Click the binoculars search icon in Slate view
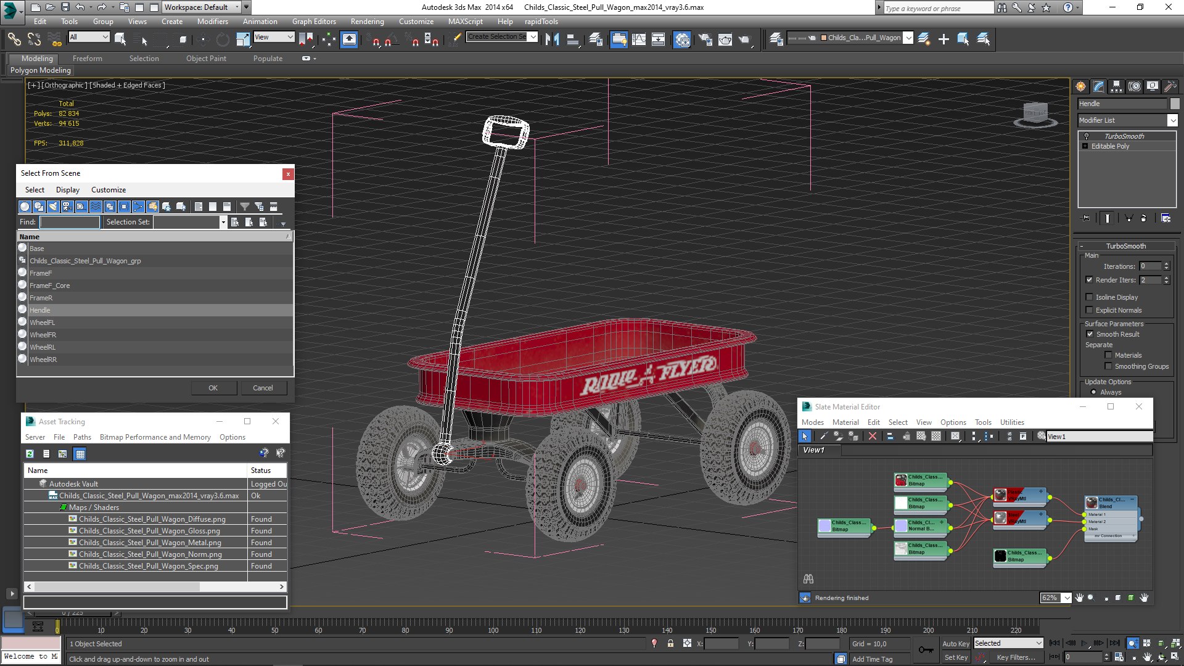 click(x=808, y=579)
